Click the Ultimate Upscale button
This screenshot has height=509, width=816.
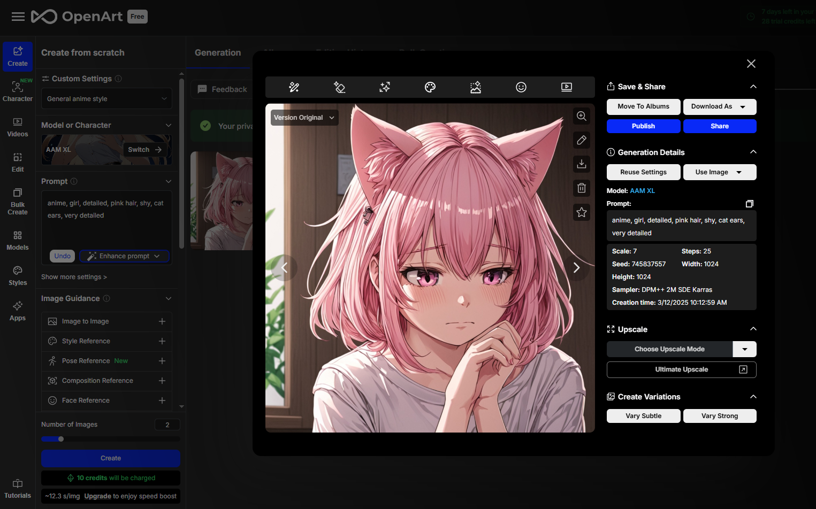coord(681,369)
